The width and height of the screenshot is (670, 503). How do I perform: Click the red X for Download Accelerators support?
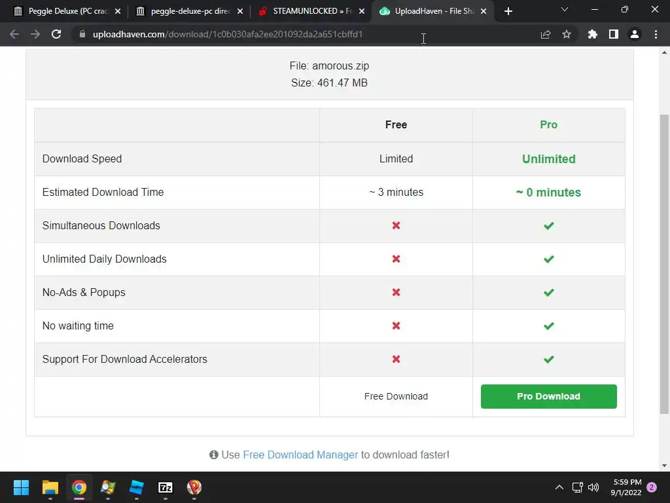point(396,359)
